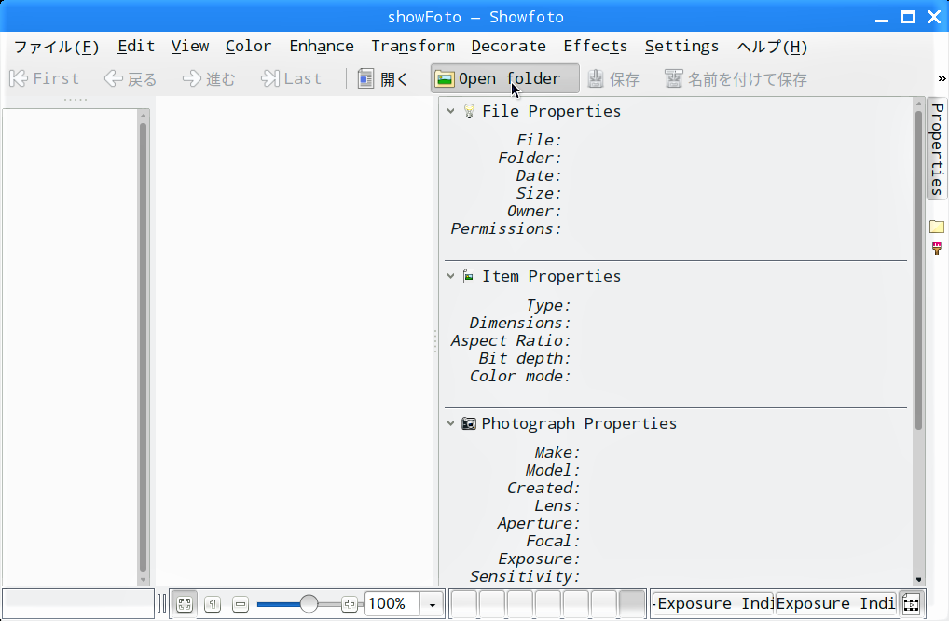Click into the 100% zoom field

392,604
